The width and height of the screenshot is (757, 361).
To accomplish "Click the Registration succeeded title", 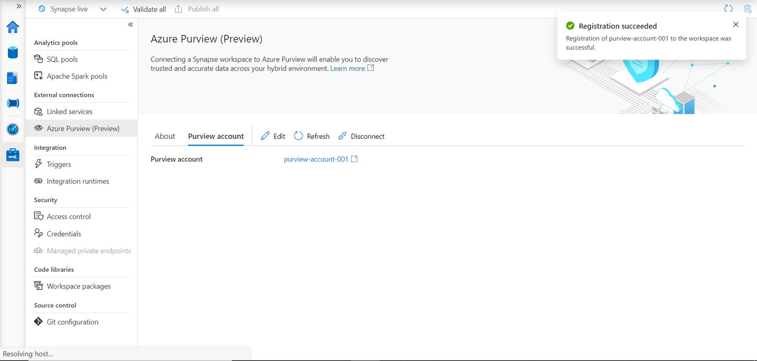I will click(618, 26).
